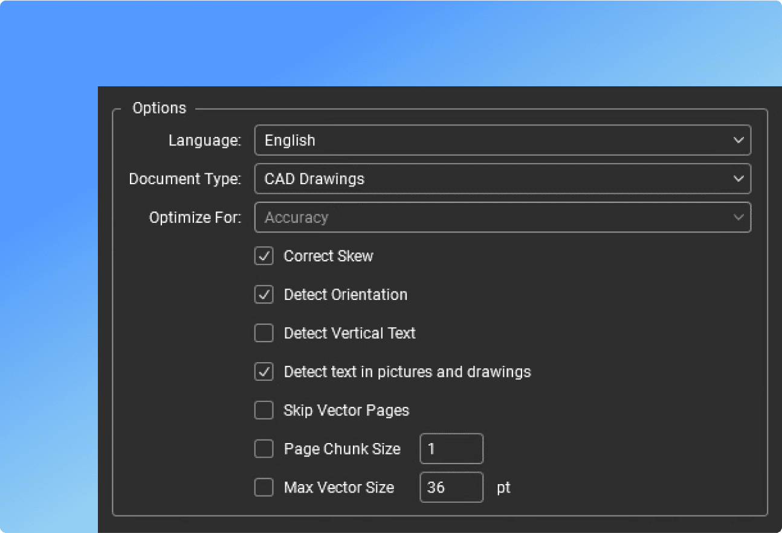Image resolution: width=782 pixels, height=533 pixels.
Task: Open the Language dropdown showing English
Action: (x=502, y=140)
